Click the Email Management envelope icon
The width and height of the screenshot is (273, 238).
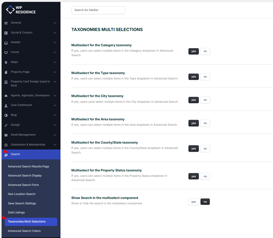6,135
